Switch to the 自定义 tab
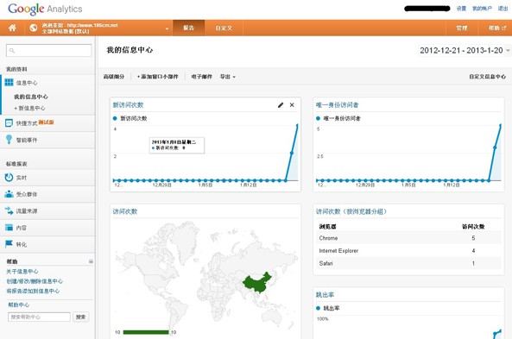Screen dimensions: 512x339 tap(224, 28)
